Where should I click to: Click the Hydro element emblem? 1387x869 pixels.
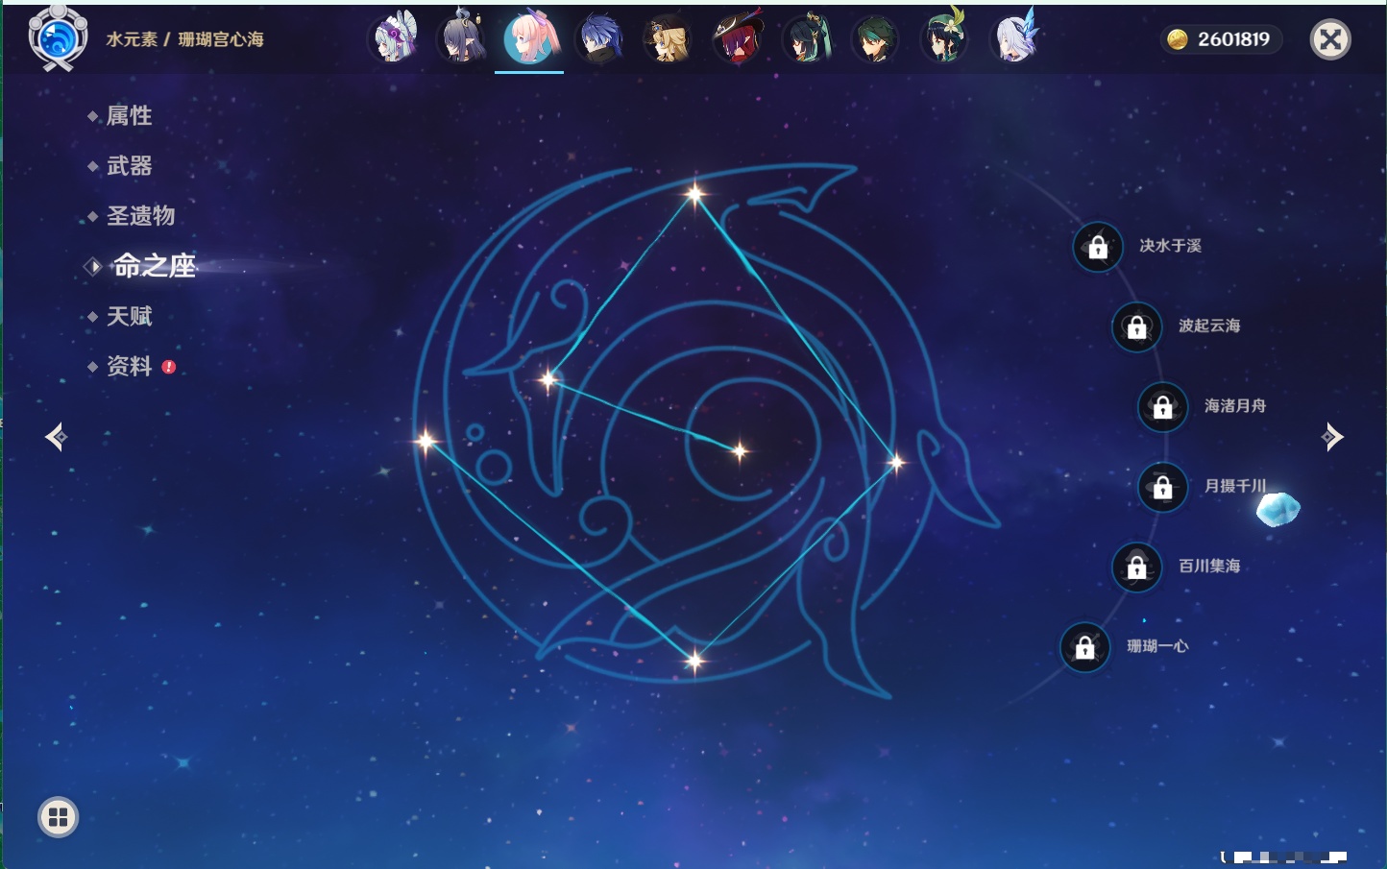point(58,38)
